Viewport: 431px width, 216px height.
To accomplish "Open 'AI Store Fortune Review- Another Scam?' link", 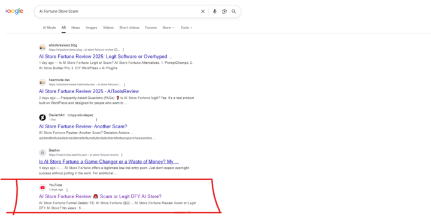I will [x=83, y=126].
